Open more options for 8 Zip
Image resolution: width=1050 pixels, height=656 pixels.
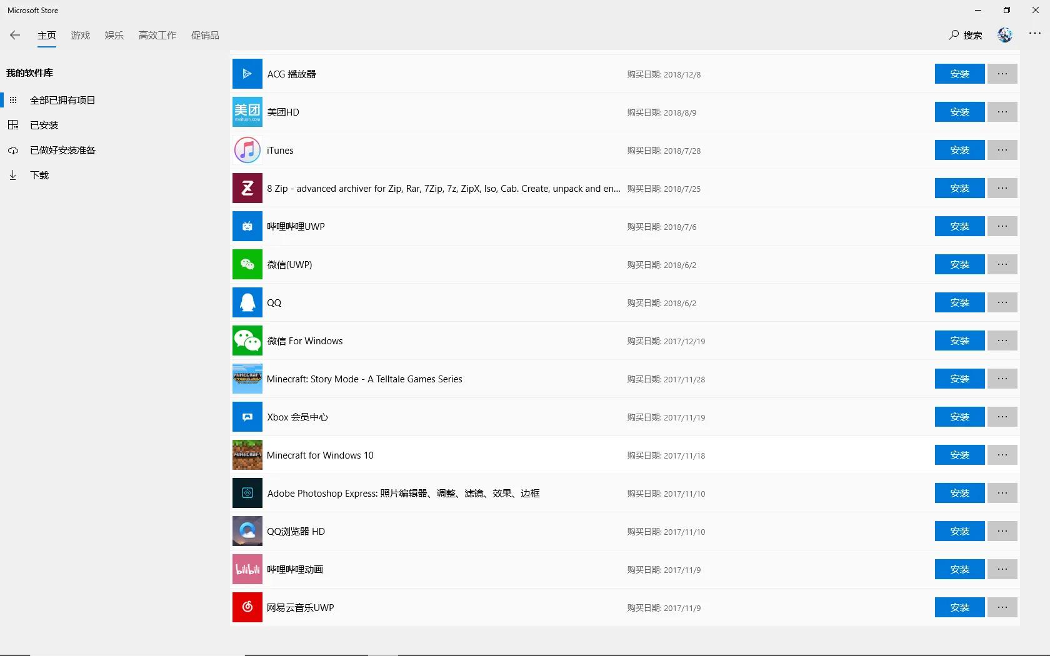click(1002, 188)
